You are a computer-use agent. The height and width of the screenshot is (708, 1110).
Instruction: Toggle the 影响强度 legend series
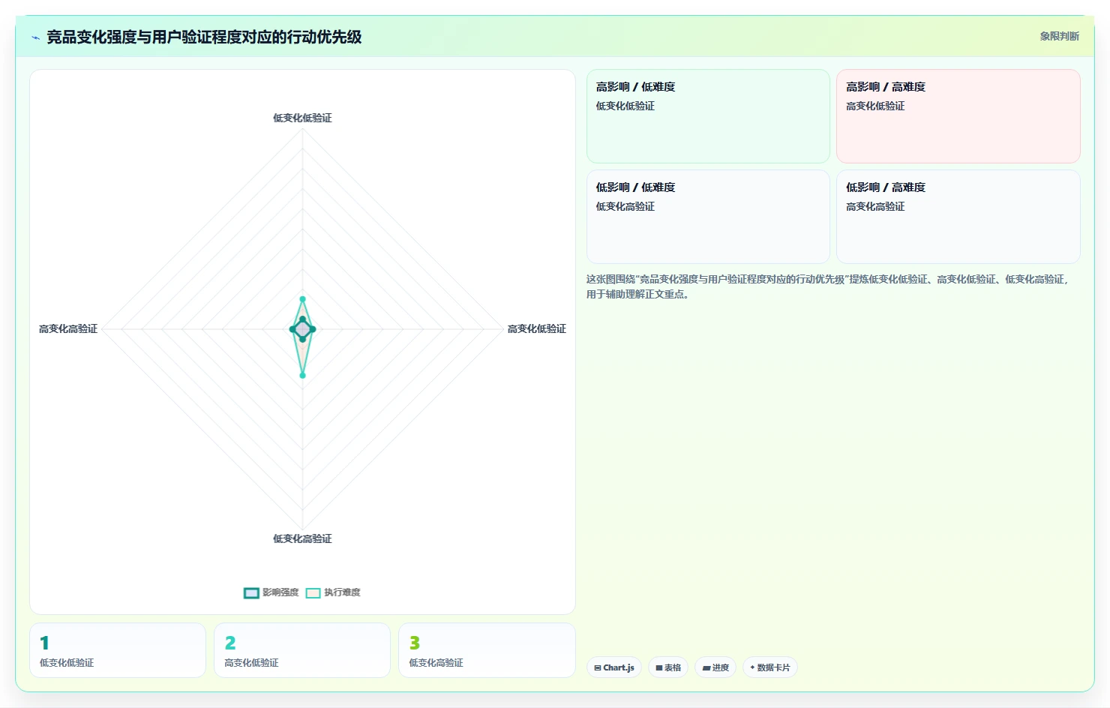[x=271, y=592]
